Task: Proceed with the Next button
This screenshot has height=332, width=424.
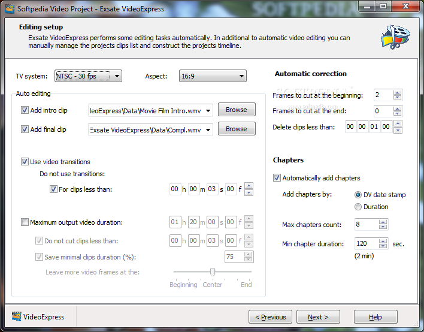Action: [318, 317]
